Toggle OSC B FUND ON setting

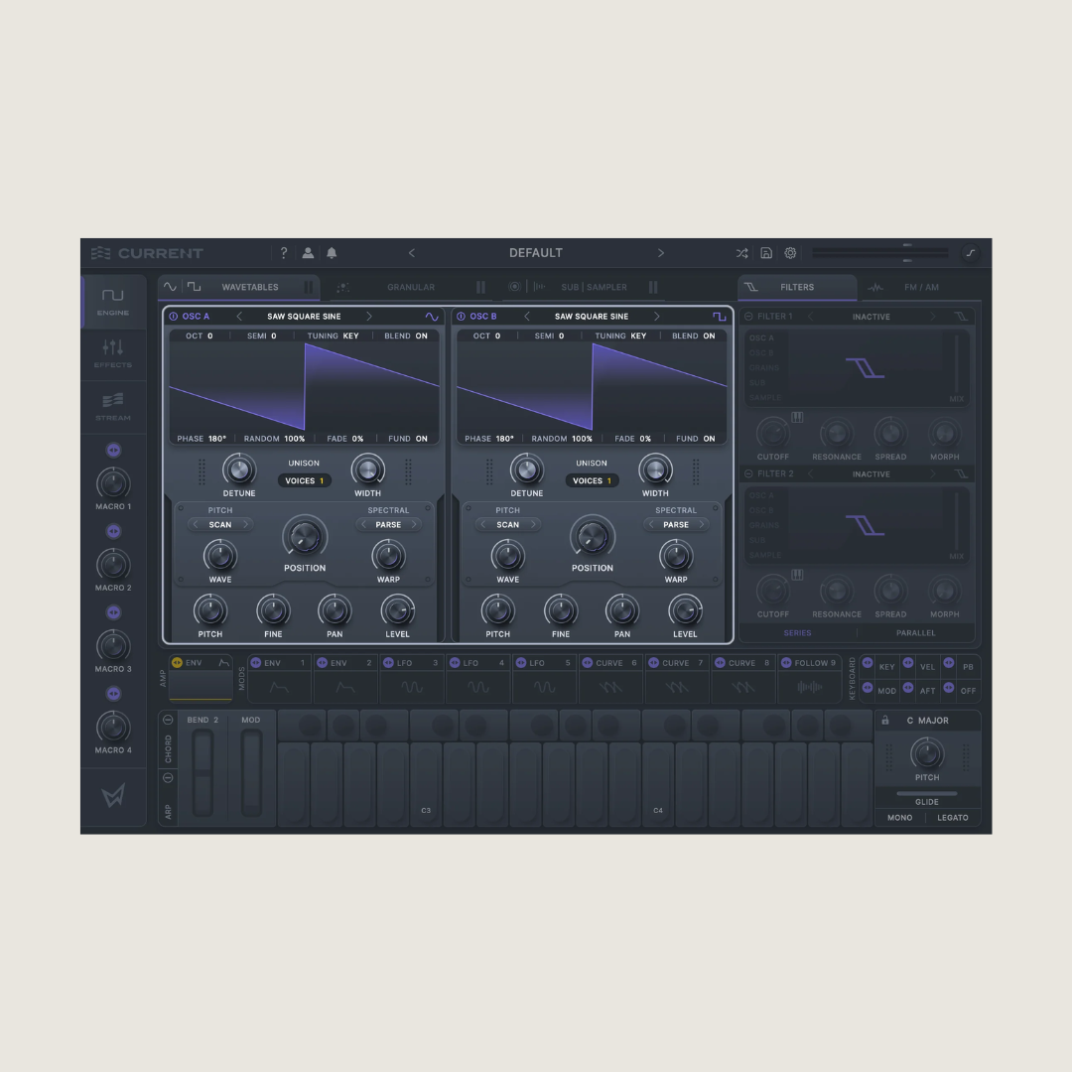pos(695,439)
